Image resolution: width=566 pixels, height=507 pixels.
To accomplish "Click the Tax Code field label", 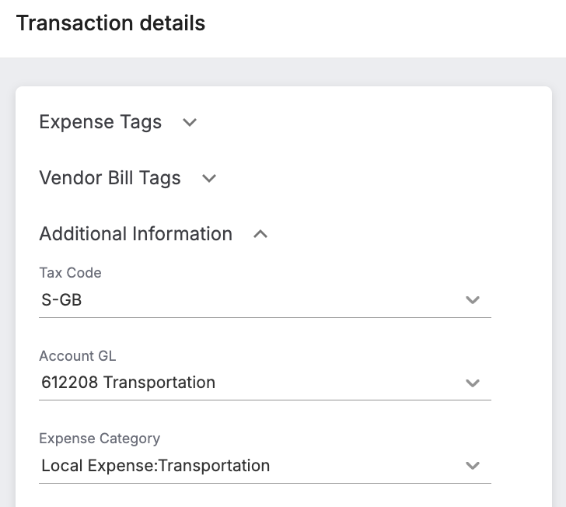I will 71,273.
